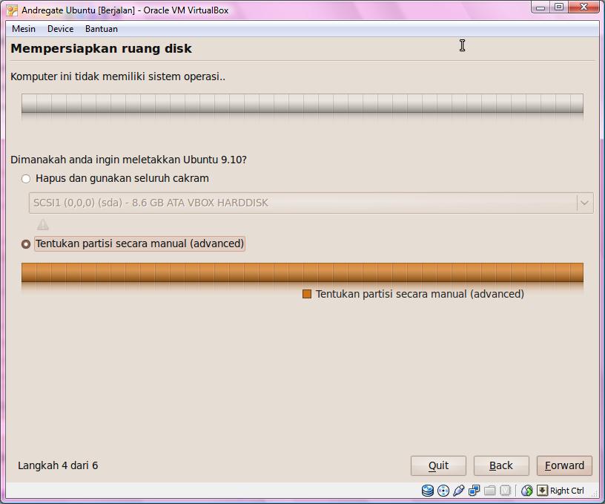Click the orange legend's "Tentukan partisi secara manual" text
605x504 pixels.
tap(420, 294)
